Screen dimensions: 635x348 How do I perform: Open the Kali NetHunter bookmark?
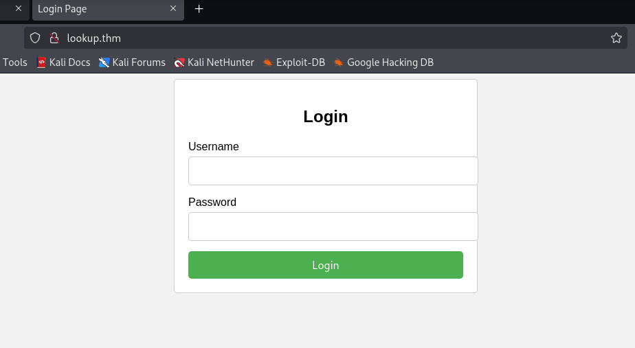coord(214,62)
